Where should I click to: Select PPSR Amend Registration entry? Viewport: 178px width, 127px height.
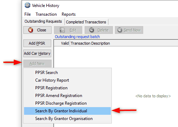pyautogui.click(x=67, y=96)
